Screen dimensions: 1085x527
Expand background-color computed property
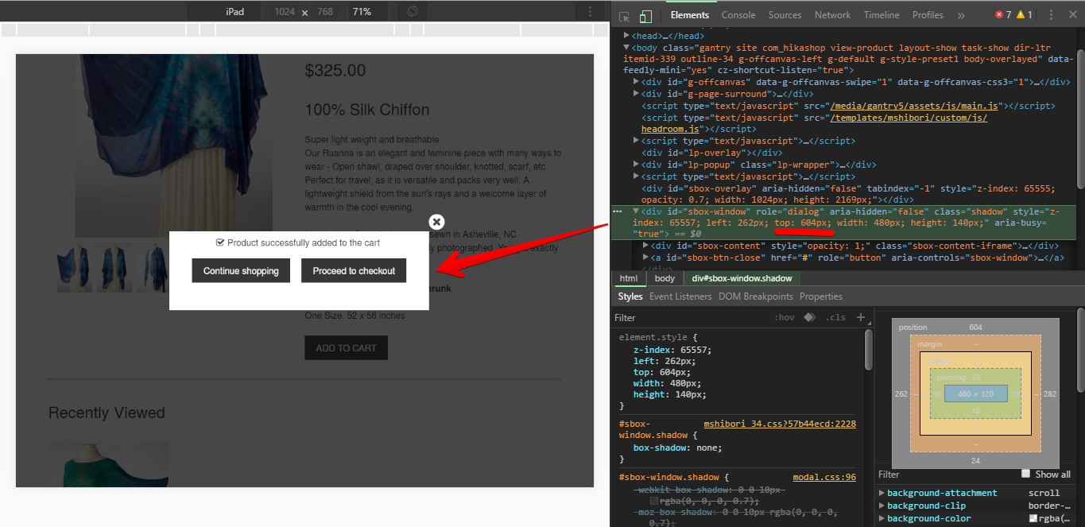(882, 518)
